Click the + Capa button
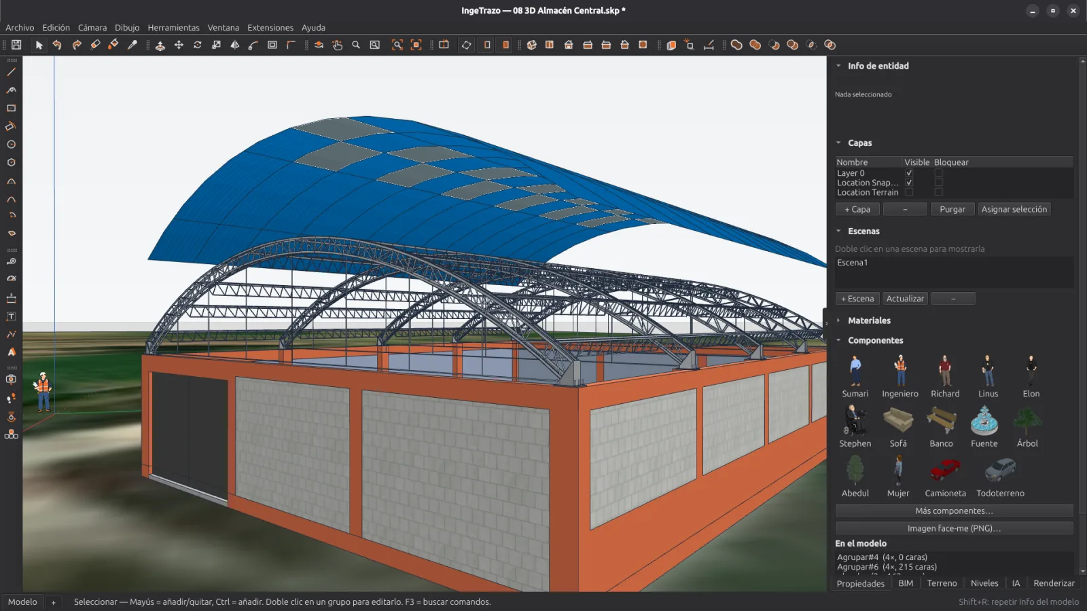1087x611 pixels. (857, 209)
